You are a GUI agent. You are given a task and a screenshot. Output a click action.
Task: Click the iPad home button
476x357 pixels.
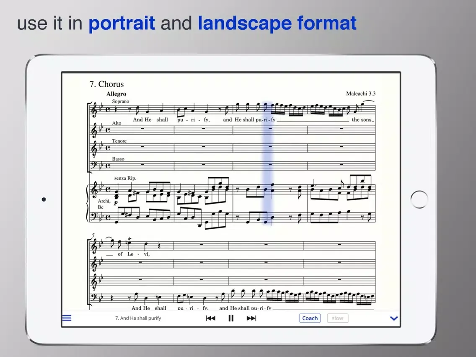419,199
